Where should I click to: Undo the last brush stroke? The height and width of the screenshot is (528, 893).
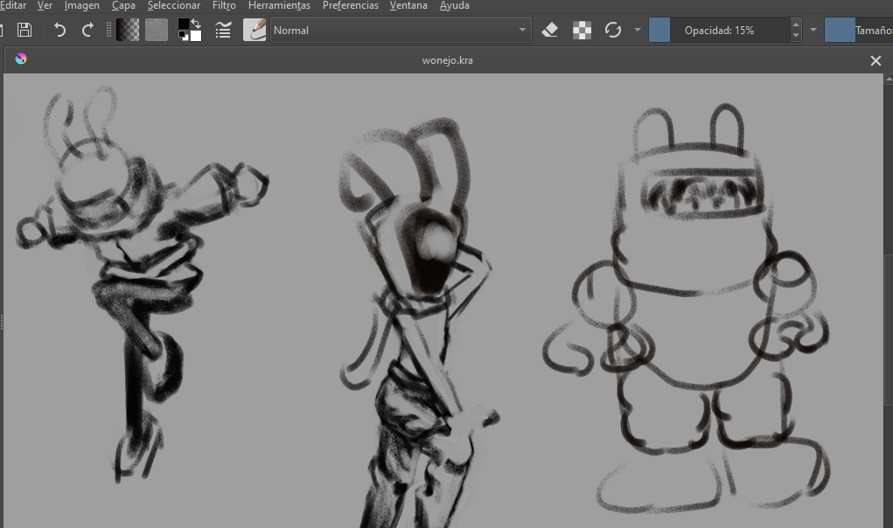(59, 31)
